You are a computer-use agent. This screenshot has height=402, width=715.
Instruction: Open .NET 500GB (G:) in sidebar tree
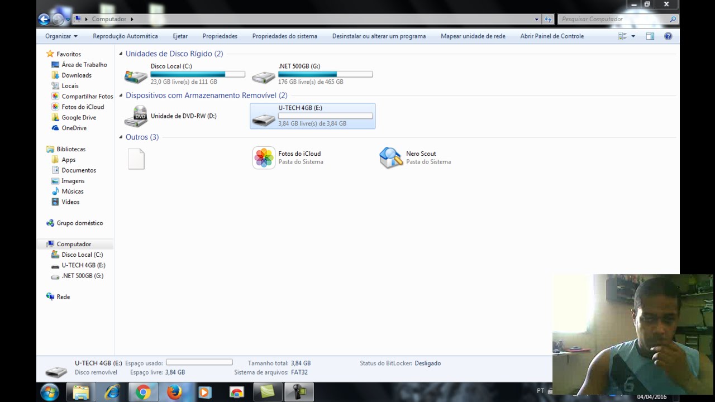[x=82, y=276]
